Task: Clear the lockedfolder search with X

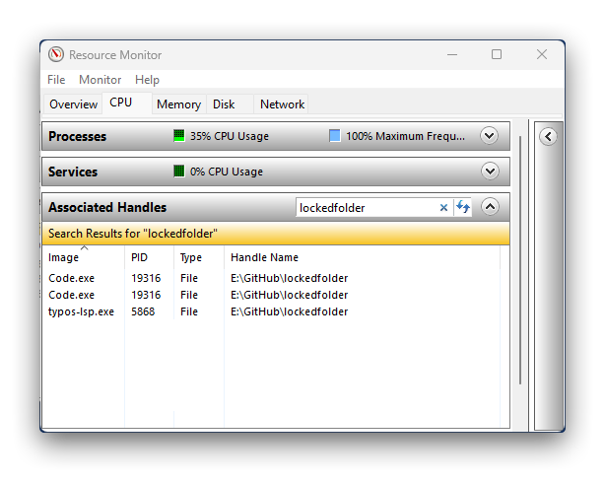Action: pos(443,208)
